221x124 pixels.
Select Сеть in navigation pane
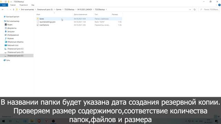pyautogui.click(x=8, y=60)
